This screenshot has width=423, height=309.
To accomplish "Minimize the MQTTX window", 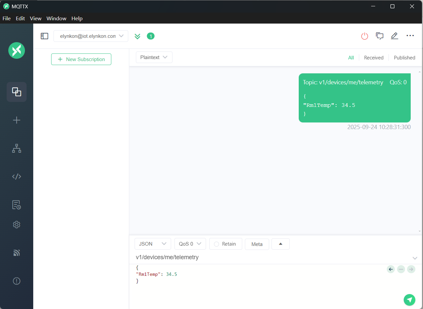I will tap(373, 6).
